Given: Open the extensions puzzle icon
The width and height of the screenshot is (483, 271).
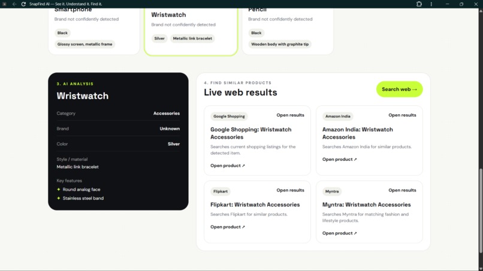Looking at the screenshot, I should pos(419,4).
